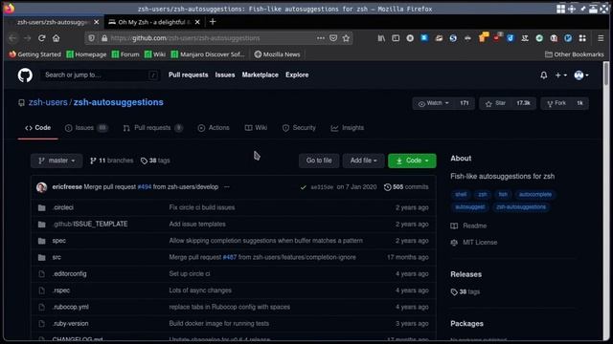The height and width of the screenshot is (344, 613).
Task: Switch to the Security tab
Action: coord(299,128)
